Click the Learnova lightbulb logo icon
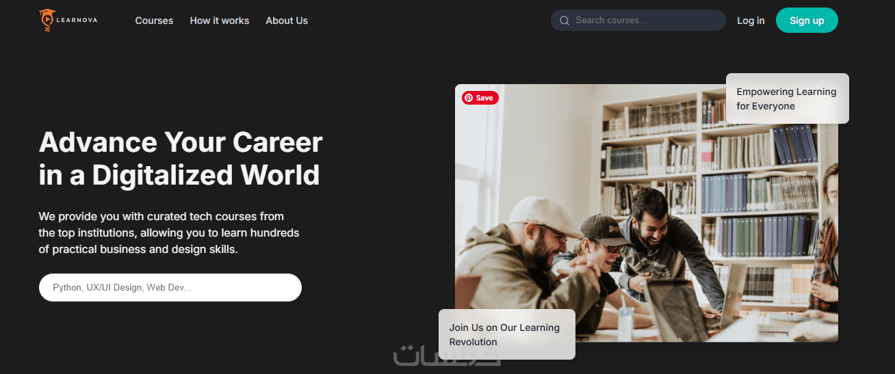The height and width of the screenshot is (374, 895). pyautogui.click(x=47, y=21)
